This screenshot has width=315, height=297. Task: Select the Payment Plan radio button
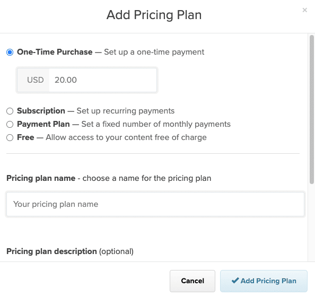(x=10, y=125)
